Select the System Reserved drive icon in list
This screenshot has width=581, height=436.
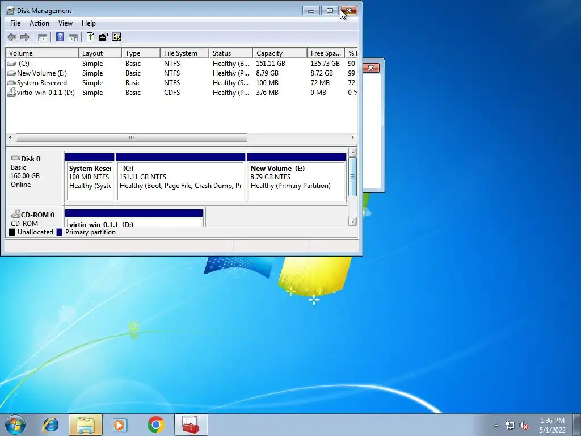(x=11, y=83)
